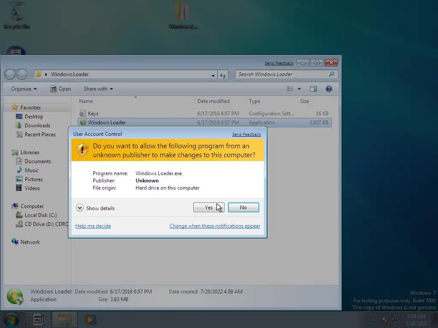438x328 pixels.
Task: Open Recent Places under Favorites
Action: pos(40,134)
